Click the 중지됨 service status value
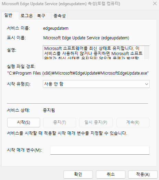Screen dimensions: 159x180 pyautogui.click(x=49, y=110)
